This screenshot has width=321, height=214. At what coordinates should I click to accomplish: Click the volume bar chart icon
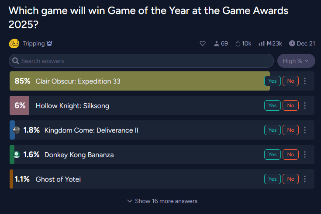point(262,43)
